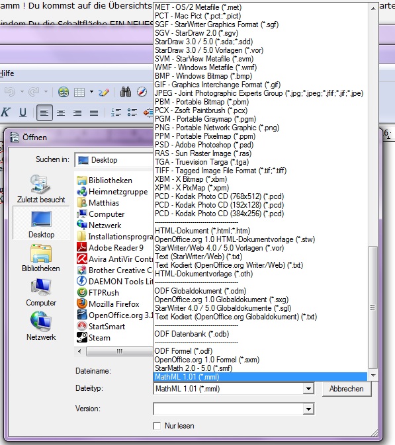Toggle Bullets list icon

click(132, 112)
